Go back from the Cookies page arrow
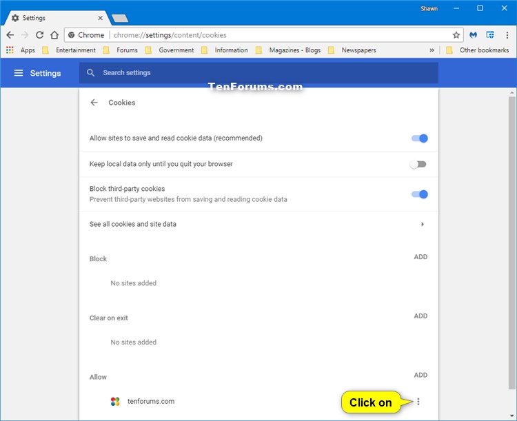Image resolution: width=517 pixels, height=421 pixels. click(x=94, y=103)
